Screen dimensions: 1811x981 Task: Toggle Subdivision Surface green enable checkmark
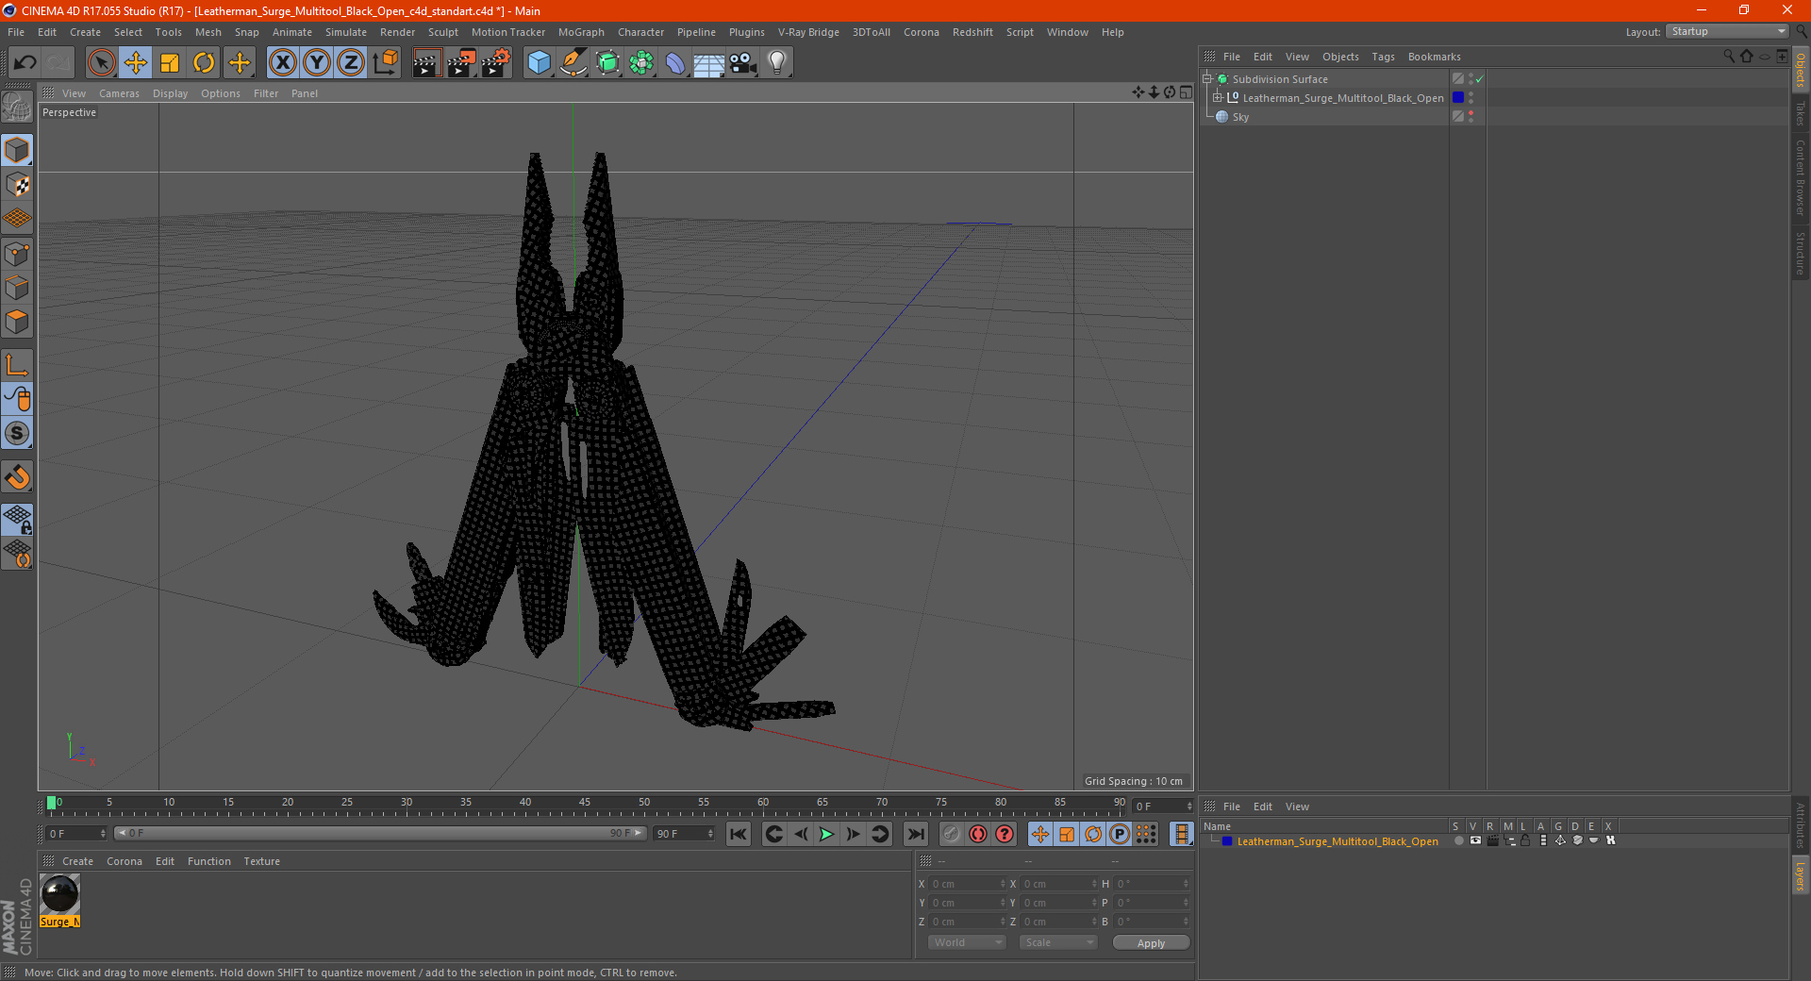1480,79
